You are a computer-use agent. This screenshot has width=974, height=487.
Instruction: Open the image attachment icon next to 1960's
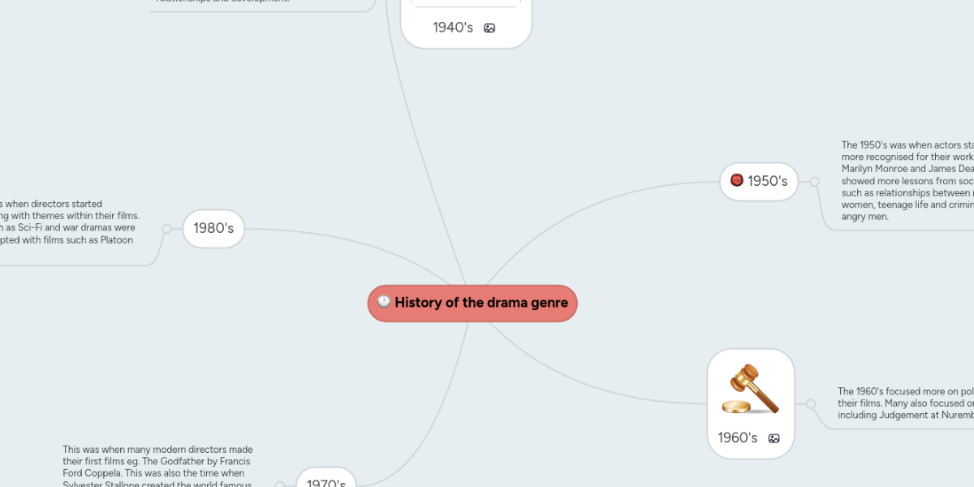774,438
